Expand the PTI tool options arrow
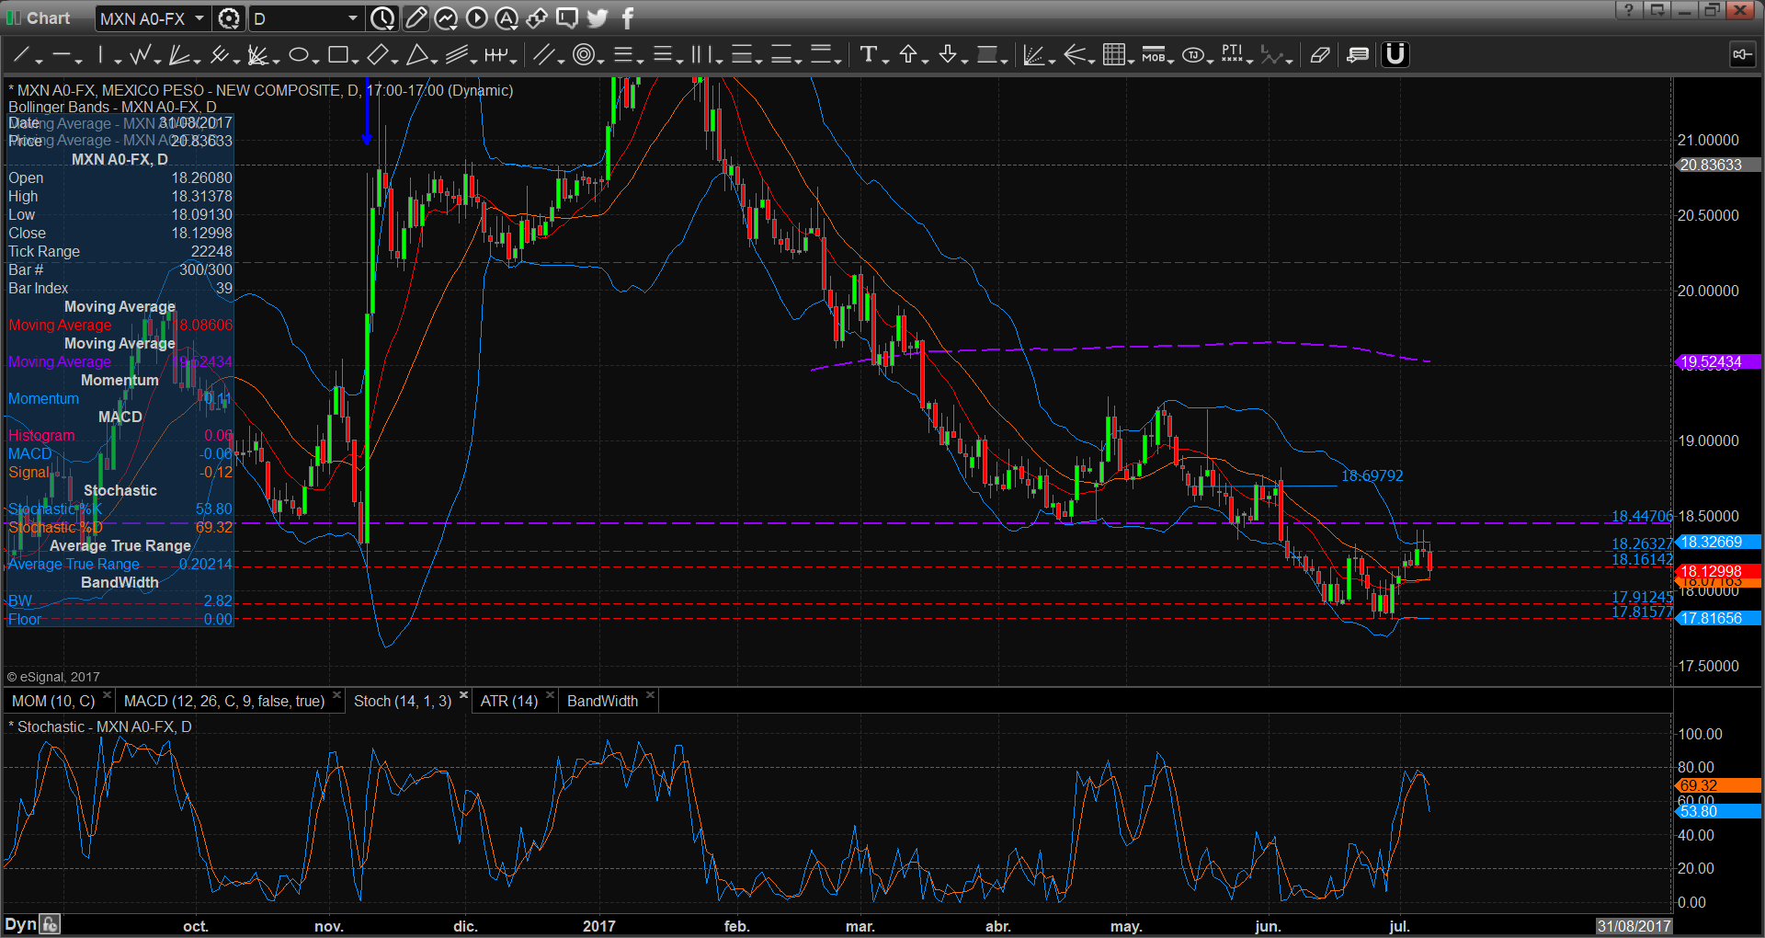 tap(1249, 61)
